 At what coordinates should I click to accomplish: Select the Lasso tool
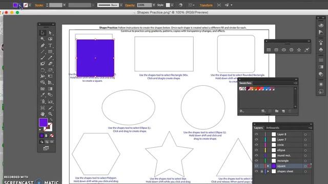coord(50,39)
